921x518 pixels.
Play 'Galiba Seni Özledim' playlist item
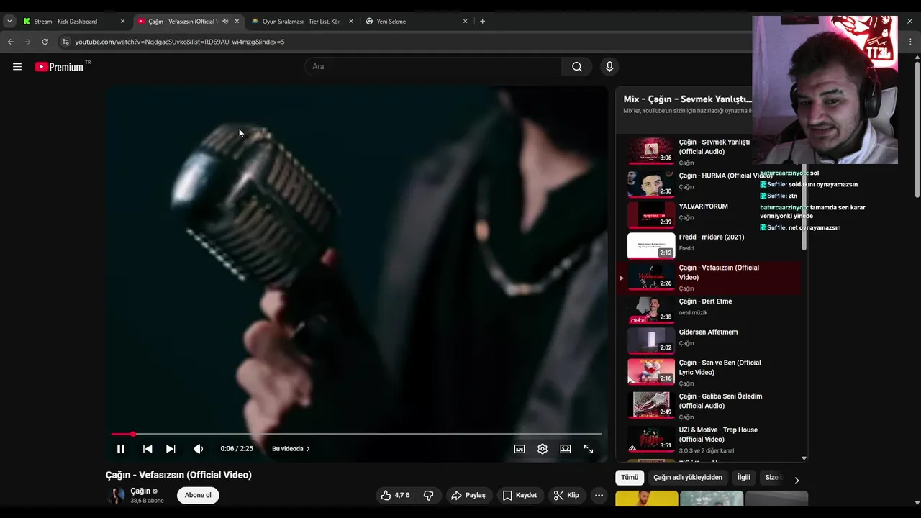[x=709, y=406]
